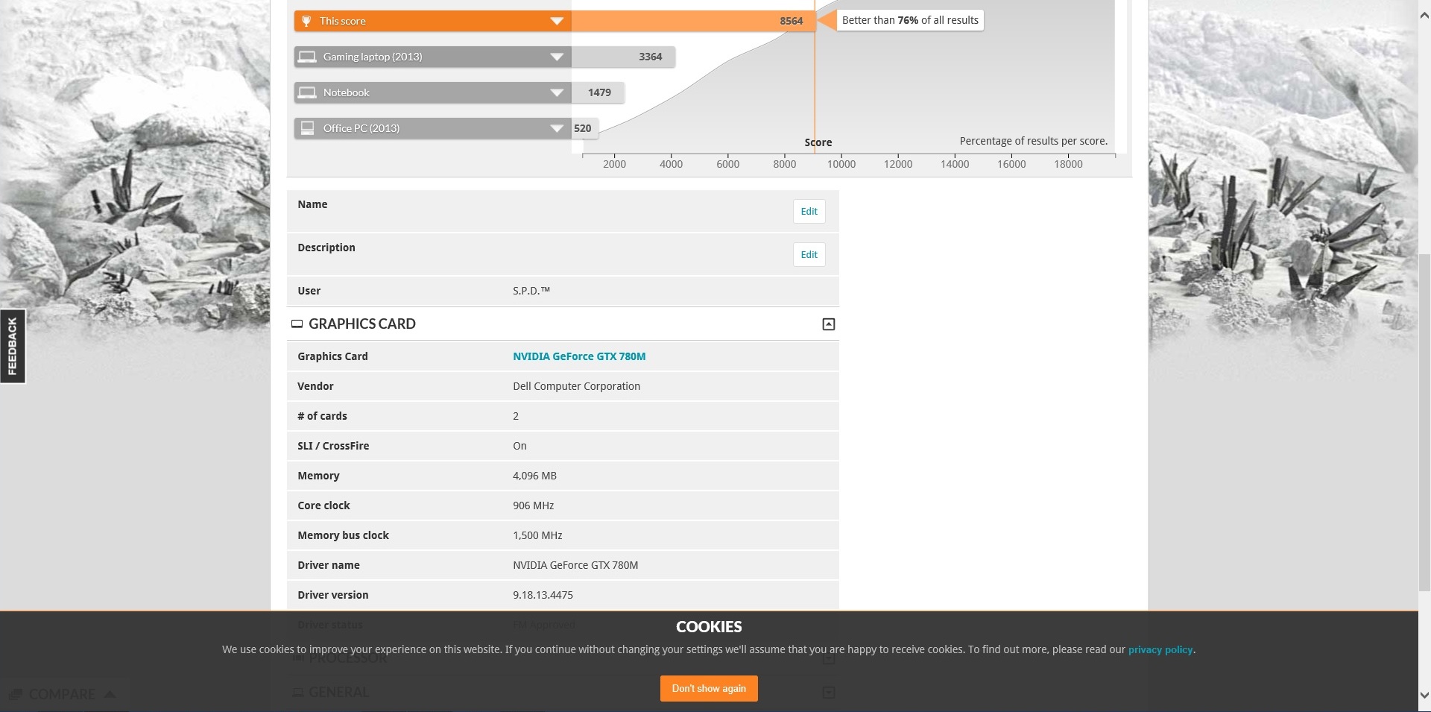This screenshot has height=712, width=1431.
Task: Click the Notebook 1479 score bar
Action: [x=598, y=92]
